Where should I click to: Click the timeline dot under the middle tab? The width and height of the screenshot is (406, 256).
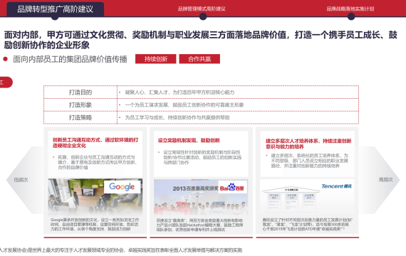(203, 16)
